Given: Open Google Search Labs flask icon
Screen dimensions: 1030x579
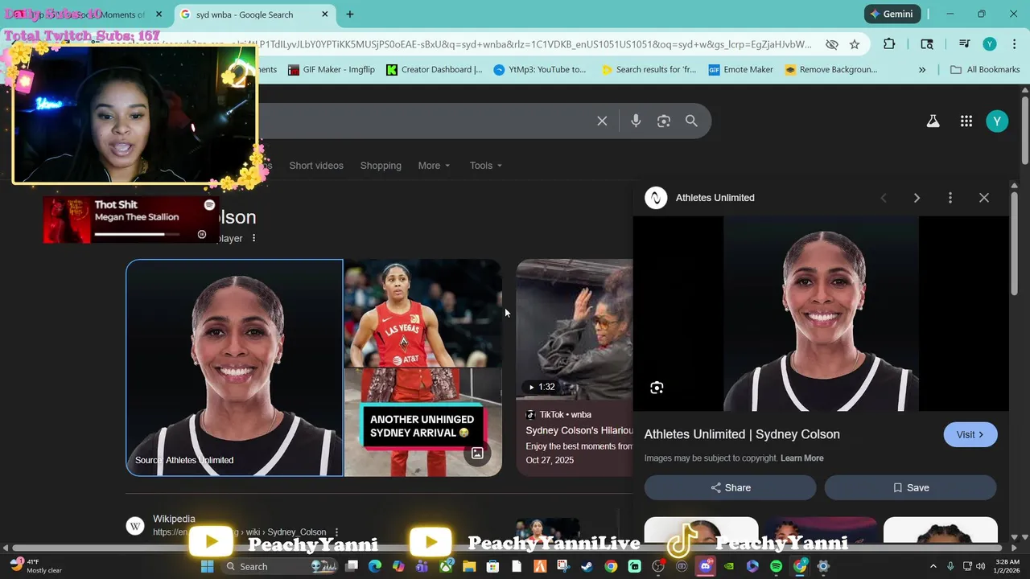Looking at the screenshot, I should tap(933, 121).
